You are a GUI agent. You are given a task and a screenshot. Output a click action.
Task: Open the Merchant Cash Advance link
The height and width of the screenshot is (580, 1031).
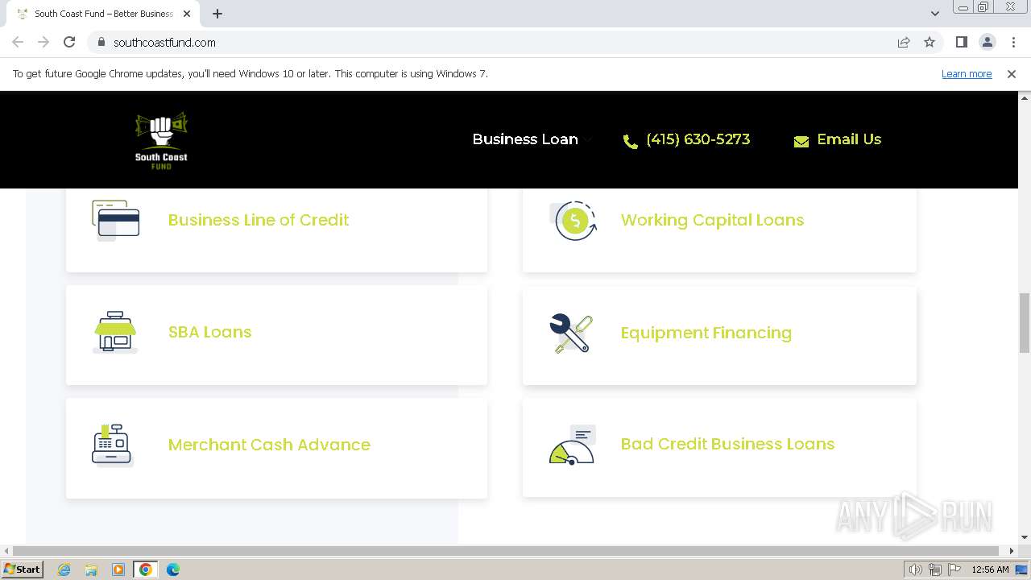click(x=269, y=445)
